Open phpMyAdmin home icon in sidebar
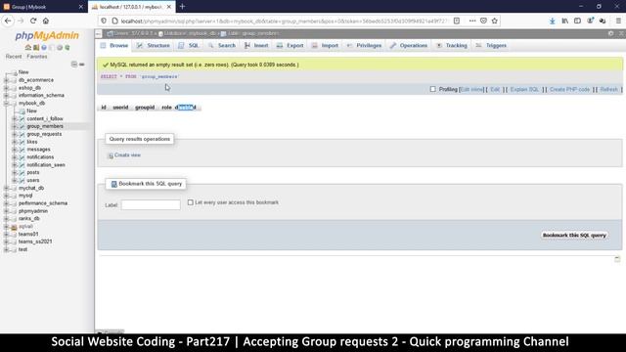 pos(28,48)
